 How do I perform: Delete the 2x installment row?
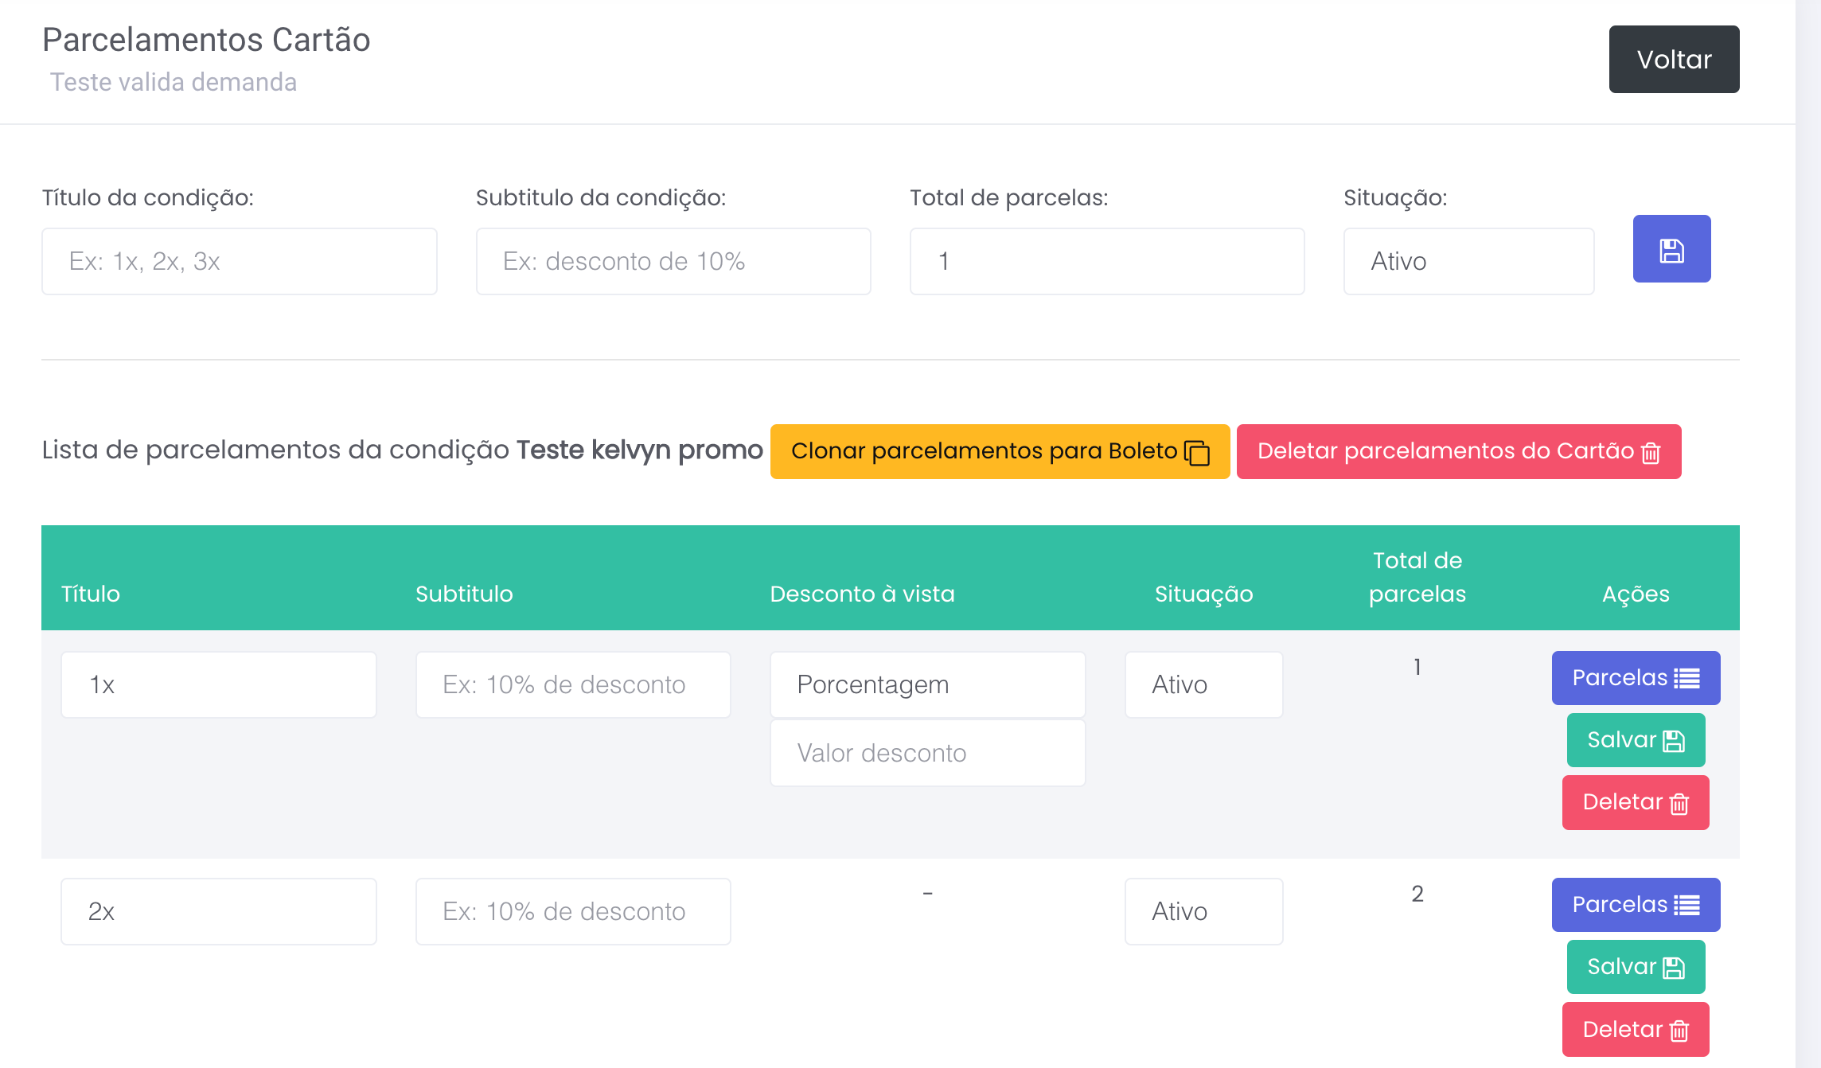tap(1636, 1029)
